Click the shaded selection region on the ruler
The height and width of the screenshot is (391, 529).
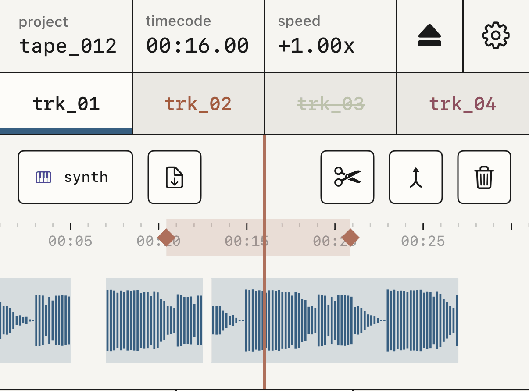click(258, 238)
